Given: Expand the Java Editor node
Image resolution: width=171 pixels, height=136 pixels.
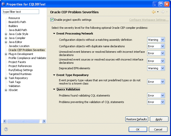Looking at the screenshot, I should click(x=6, y=42).
